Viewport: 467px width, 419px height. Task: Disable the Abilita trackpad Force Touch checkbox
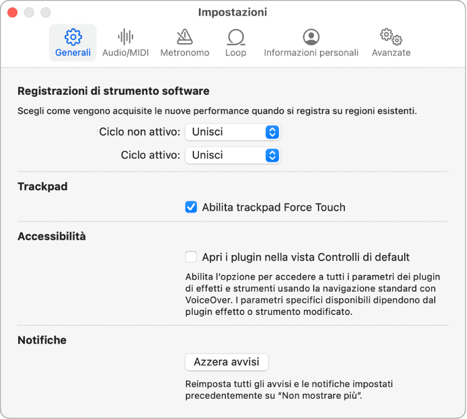click(191, 207)
